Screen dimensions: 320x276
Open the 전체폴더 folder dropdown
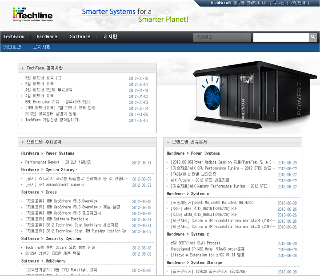pyautogui.click(x=222, y=37)
